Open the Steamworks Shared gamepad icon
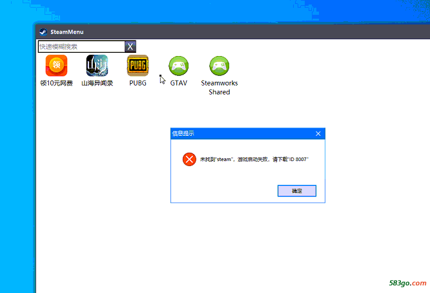The height and width of the screenshot is (293, 430). click(219, 66)
